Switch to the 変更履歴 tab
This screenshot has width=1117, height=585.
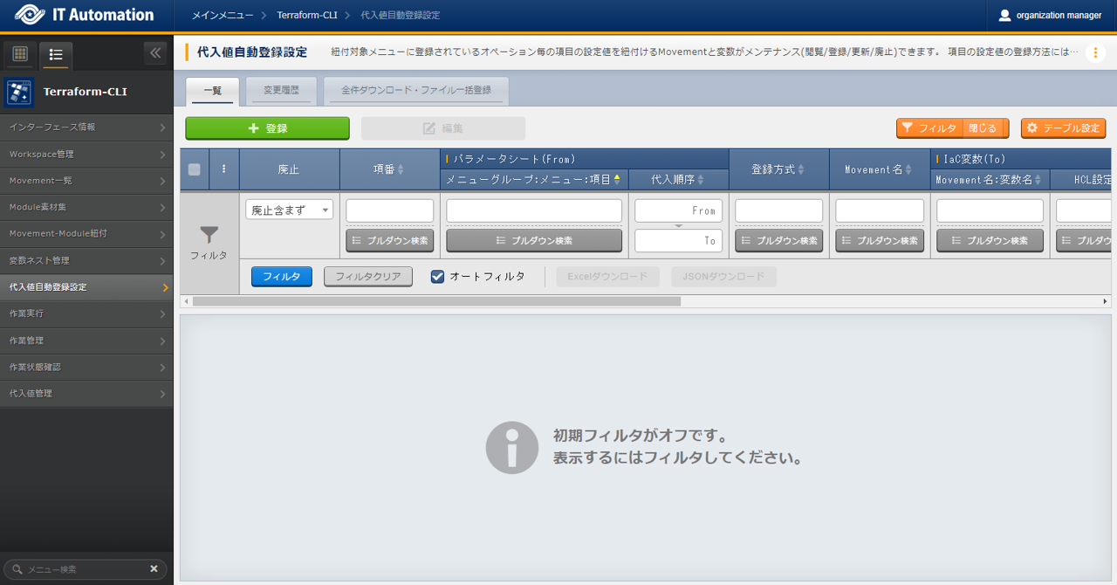point(281,90)
